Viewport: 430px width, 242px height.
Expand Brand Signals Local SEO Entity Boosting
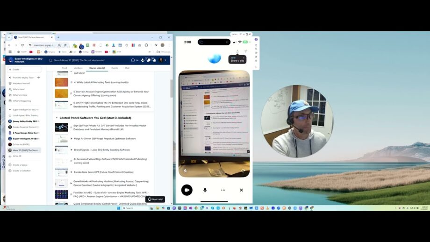click(72, 150)
